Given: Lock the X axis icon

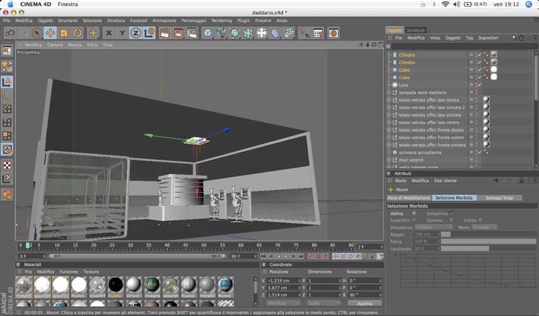Looking at the screenshot, I should click(108, 33).
